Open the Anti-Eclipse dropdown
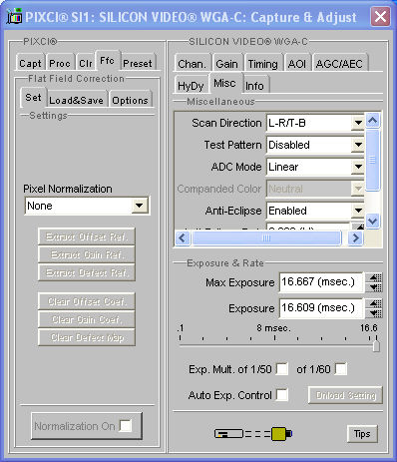 [x=358, y=211]
